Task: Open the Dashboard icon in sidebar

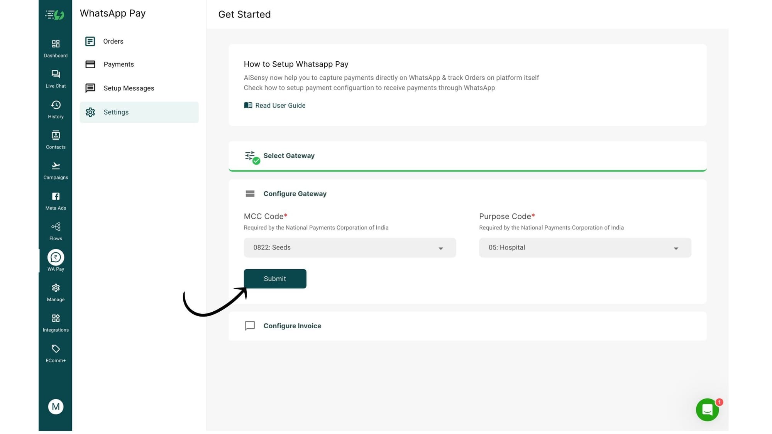Action: coord(56,44)
